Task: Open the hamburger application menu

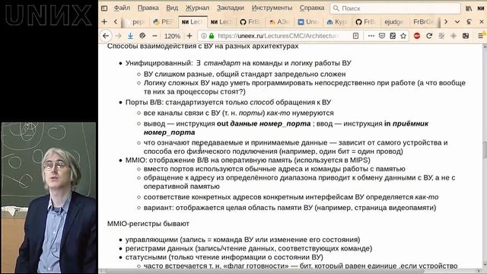Action: tap(481, 36)
